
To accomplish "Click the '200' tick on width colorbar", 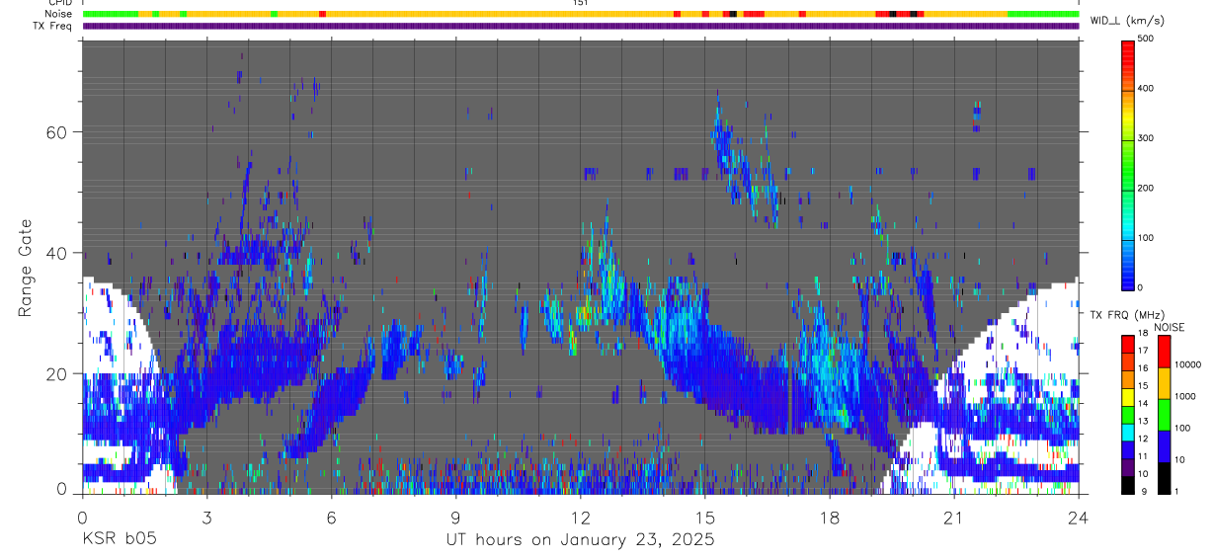I will pos(1147,188).
